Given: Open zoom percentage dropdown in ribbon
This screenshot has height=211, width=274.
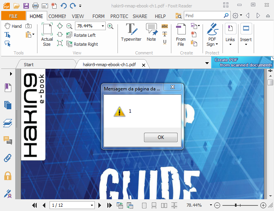Looking at the screenshot, I should (x=103, y=26).
